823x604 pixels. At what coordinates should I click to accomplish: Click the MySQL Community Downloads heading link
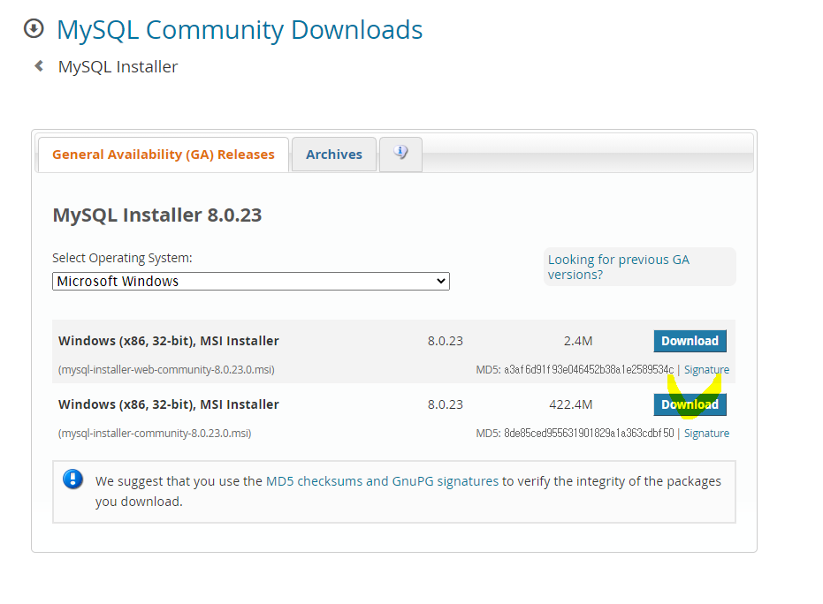240,30
